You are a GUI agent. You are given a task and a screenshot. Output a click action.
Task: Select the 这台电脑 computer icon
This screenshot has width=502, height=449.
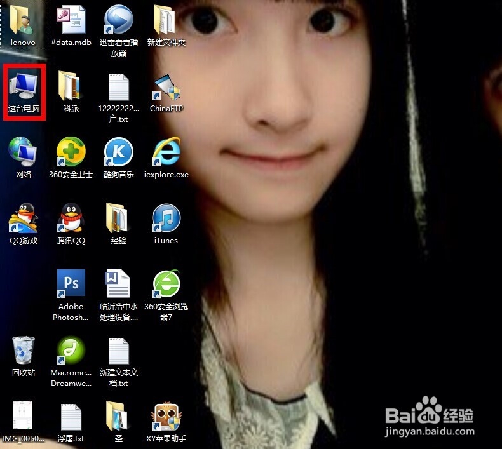(x=24, y=86)
